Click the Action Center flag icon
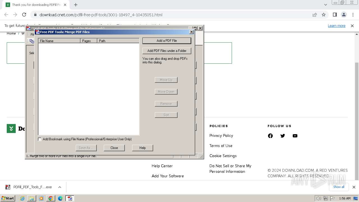The width and height of the screenshot is (359, 202). pos(332,198)
